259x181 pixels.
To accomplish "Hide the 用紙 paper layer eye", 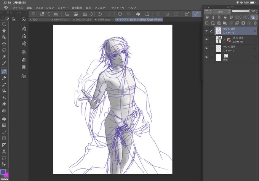I will (x=206, y=58).
